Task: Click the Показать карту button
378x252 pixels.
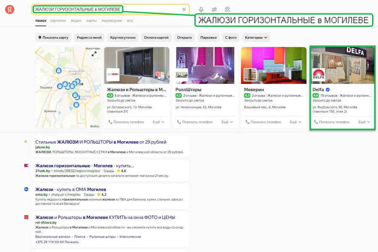Action: (53, 37)
